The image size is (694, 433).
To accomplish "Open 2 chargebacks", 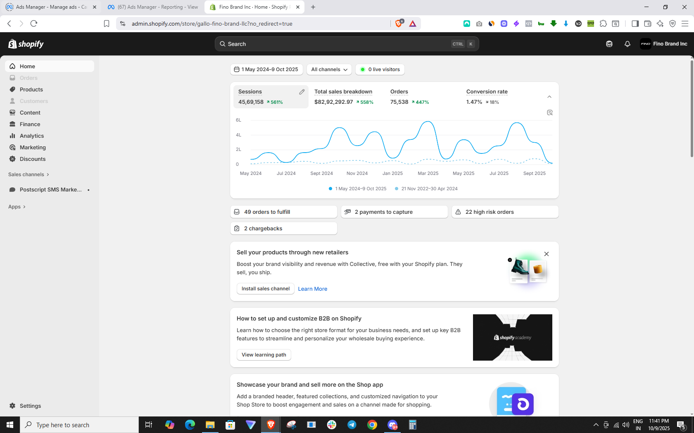I will click(x=284, y=228).
